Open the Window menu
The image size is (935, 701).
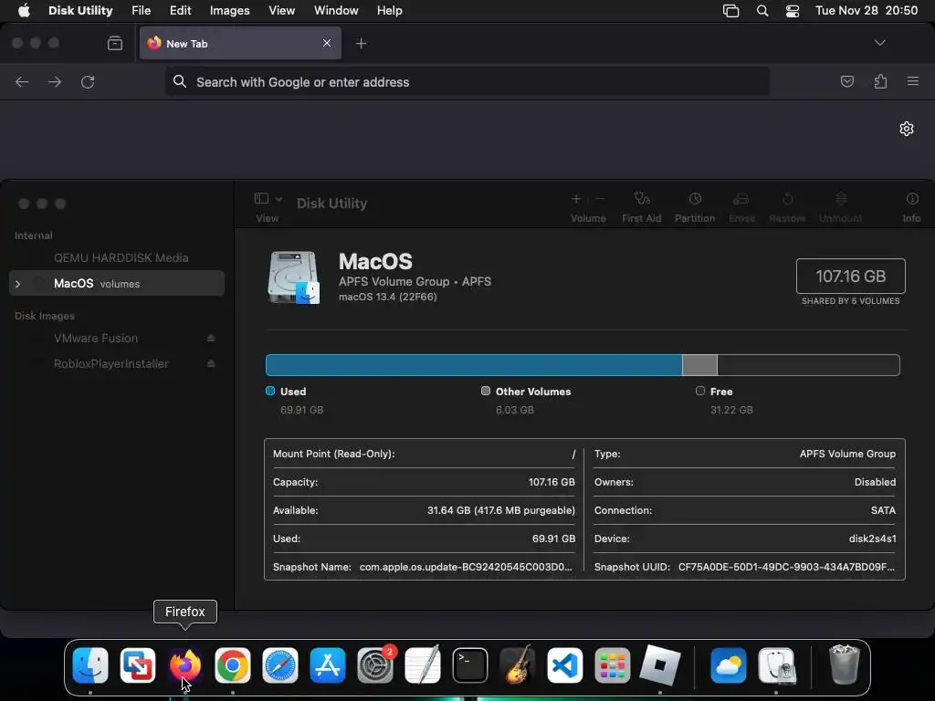[x=336, y=11]
